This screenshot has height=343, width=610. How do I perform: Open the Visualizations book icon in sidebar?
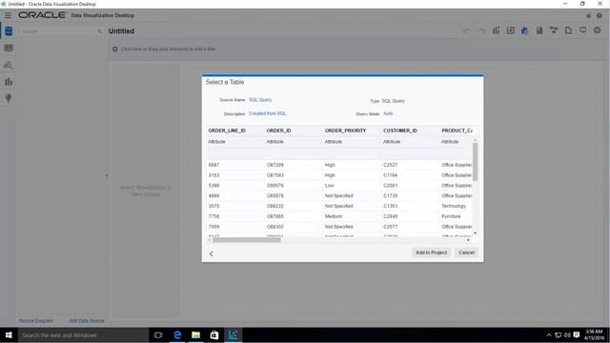coord(9,48)
